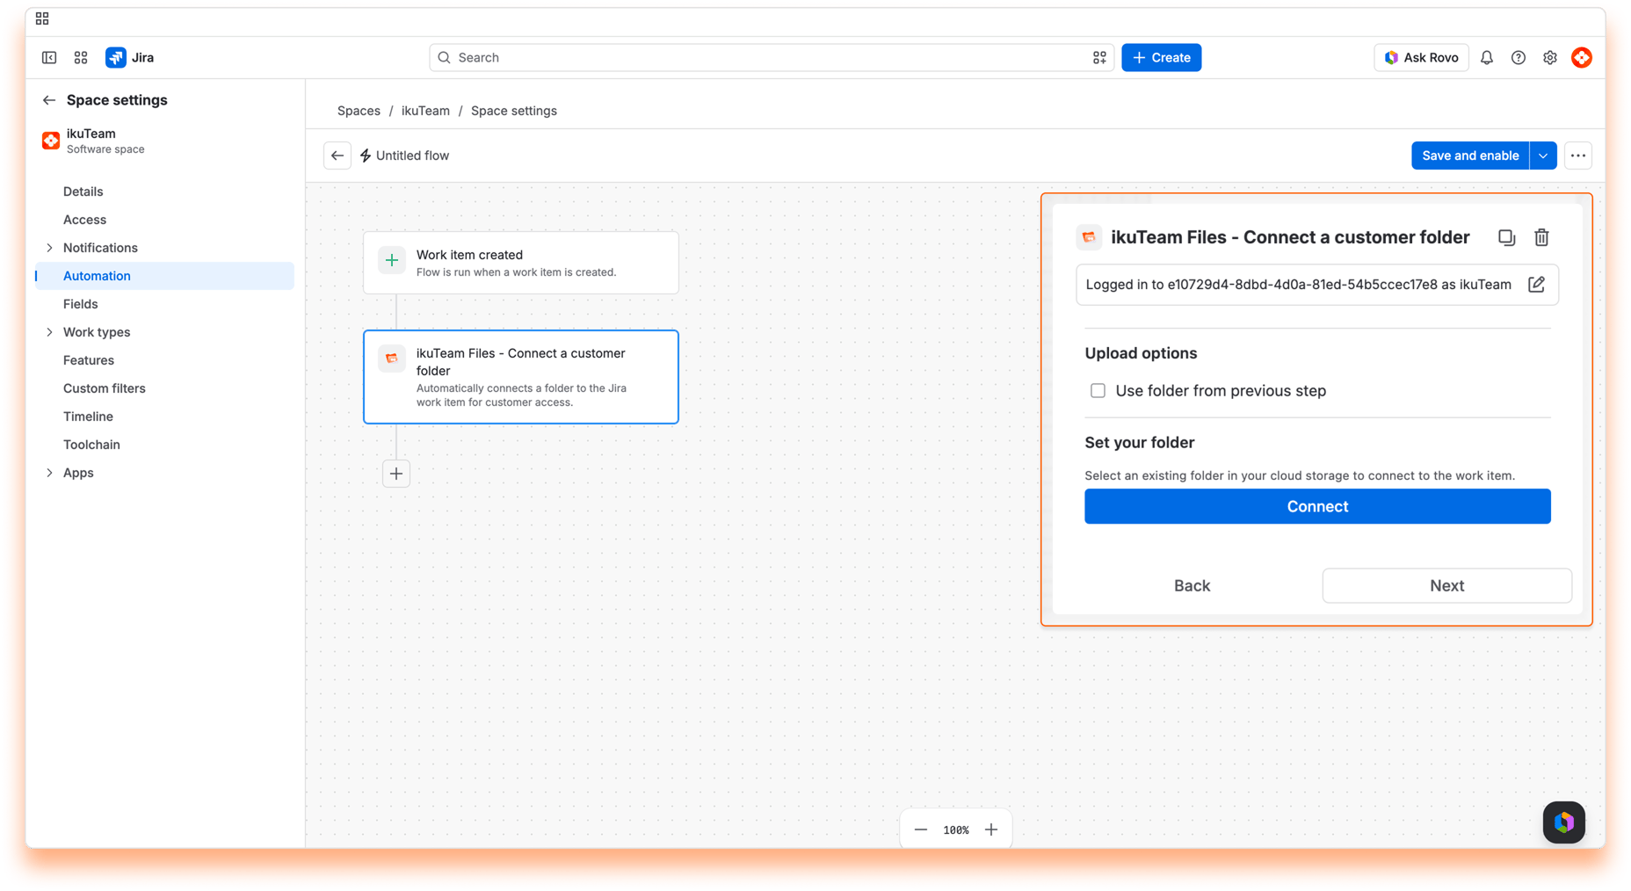The width and height of the screenshot is (1631, 891).
Task: Expand the Apps section
Action: 49,473
